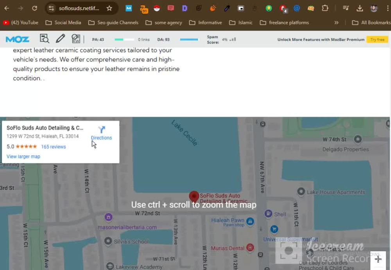Viewport: 391px width, 270px height.
Task: Click the browser forward arrow
Action: click(x=20, y=8)
